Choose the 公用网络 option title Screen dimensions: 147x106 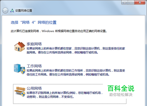(x=34, y=88)
